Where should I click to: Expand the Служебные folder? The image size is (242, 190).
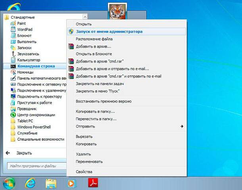pyautogui.click(x=24, y=133)
